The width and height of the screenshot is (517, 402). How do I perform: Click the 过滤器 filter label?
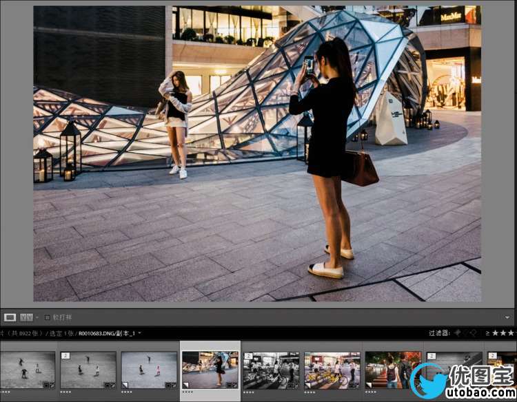[x=439, y=333]
